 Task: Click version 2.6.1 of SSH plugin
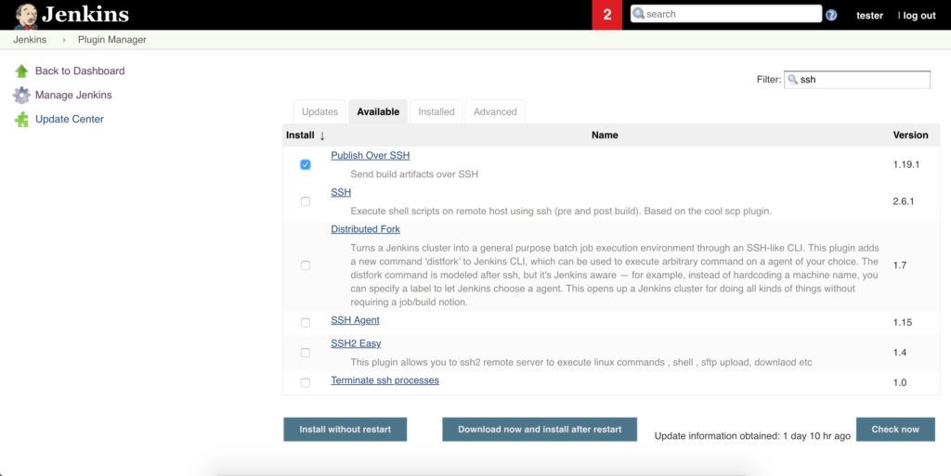tap(903, 201)
